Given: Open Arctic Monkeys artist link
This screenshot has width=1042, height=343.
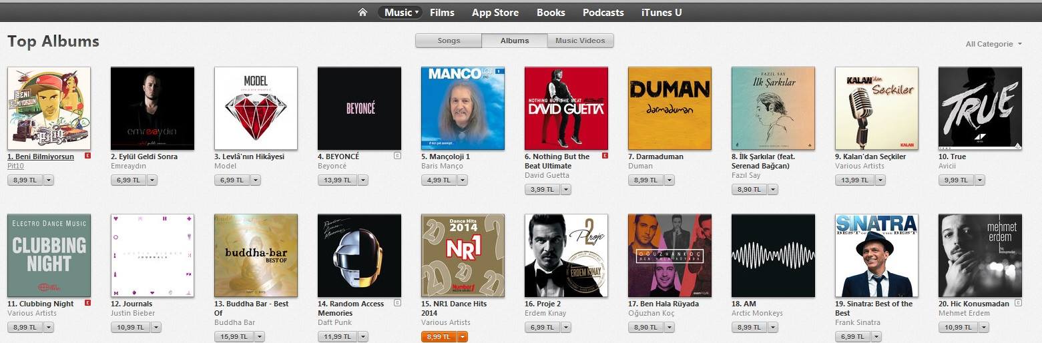Looking at the screenshot, I should tap(757, 313).
